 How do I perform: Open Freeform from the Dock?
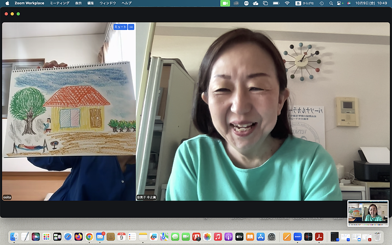click(x=153, y=237)
